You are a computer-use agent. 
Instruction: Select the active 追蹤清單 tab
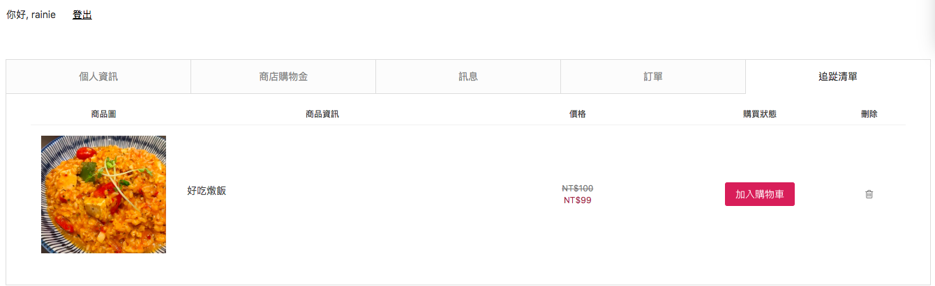click(x=837, y=77)
